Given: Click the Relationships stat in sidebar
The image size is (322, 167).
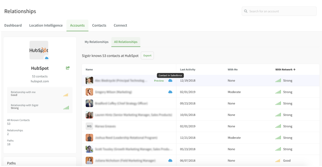Looking at the screenshot, I should click(x=15, y=132).
